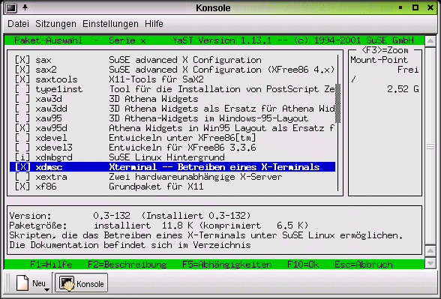Open the Sitzungen menu
Viewport: 441px width, 299px height.
click(55, 24)
